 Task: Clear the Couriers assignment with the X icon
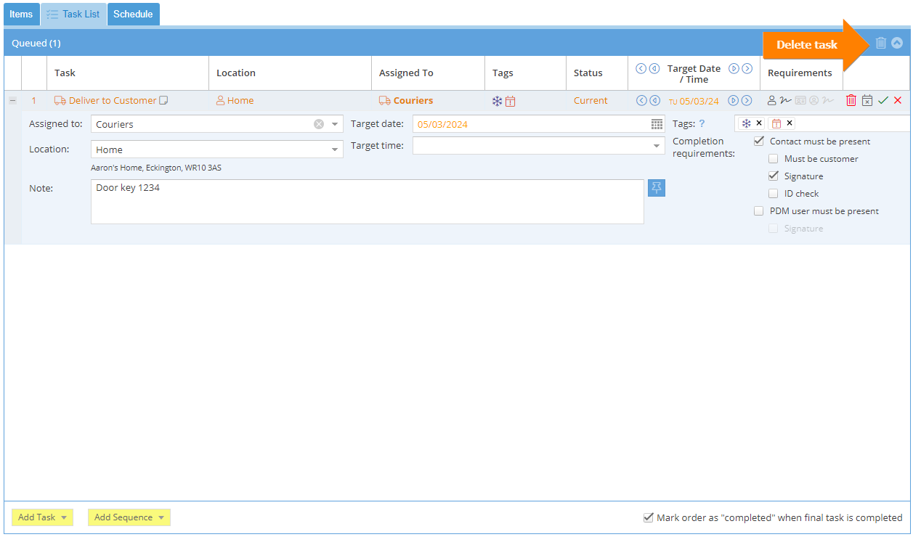point(319,124)
